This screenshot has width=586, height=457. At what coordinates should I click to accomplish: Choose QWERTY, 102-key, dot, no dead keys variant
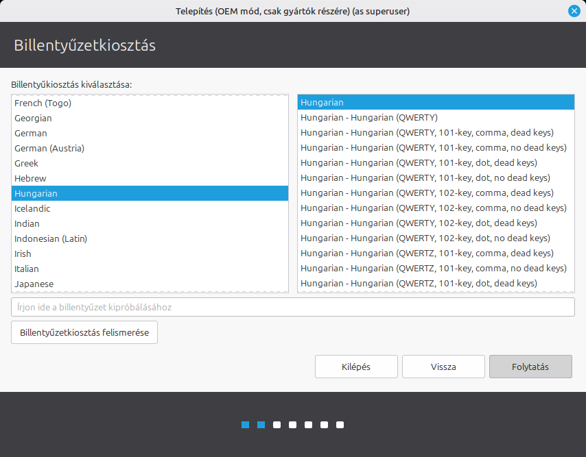pos(425,238)
